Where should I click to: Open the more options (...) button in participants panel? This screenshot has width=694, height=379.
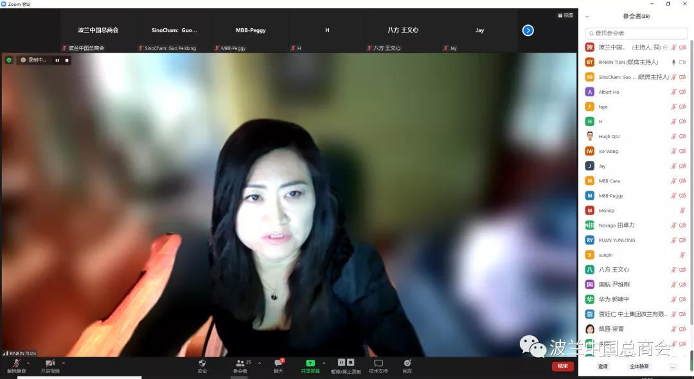tap(673, 366)
